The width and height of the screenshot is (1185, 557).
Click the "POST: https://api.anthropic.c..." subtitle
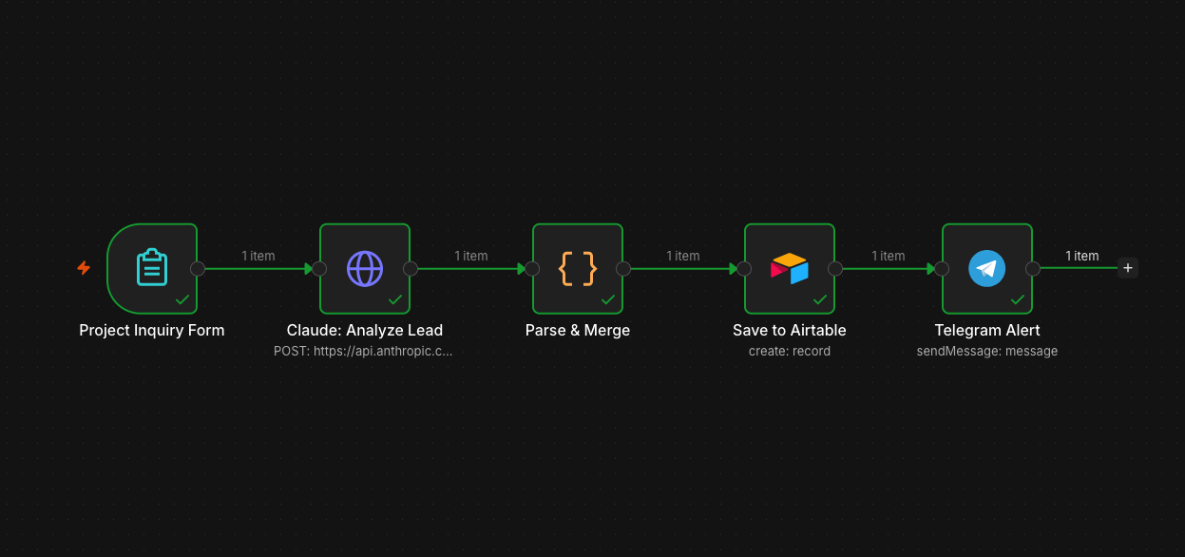(365, 351)
